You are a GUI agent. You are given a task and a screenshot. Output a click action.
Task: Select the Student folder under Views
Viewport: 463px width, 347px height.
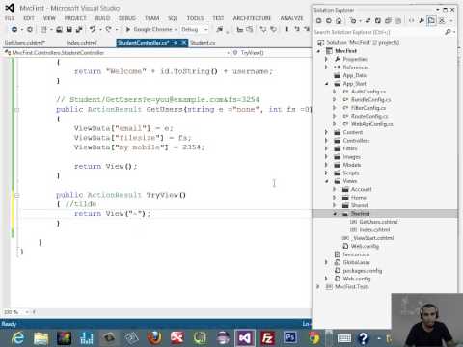click(360, 214)
